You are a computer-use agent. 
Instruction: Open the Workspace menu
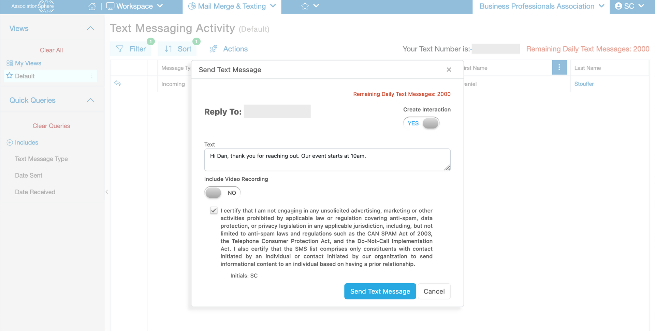click(134, 6)
